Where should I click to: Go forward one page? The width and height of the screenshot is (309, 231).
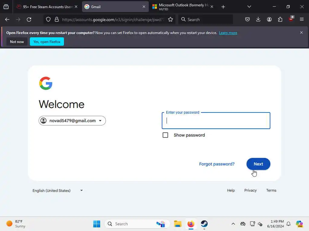pos(18,20)
